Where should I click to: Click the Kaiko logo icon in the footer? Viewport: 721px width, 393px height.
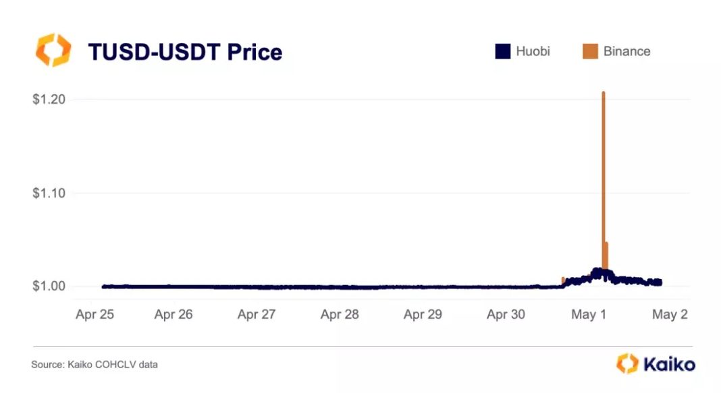(626, 363)
